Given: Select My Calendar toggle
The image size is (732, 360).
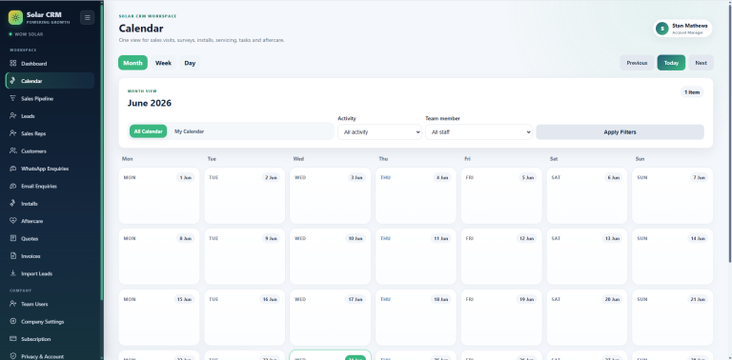Looking at the screenshot, I should pyautogui.click(x=189, y=131).
